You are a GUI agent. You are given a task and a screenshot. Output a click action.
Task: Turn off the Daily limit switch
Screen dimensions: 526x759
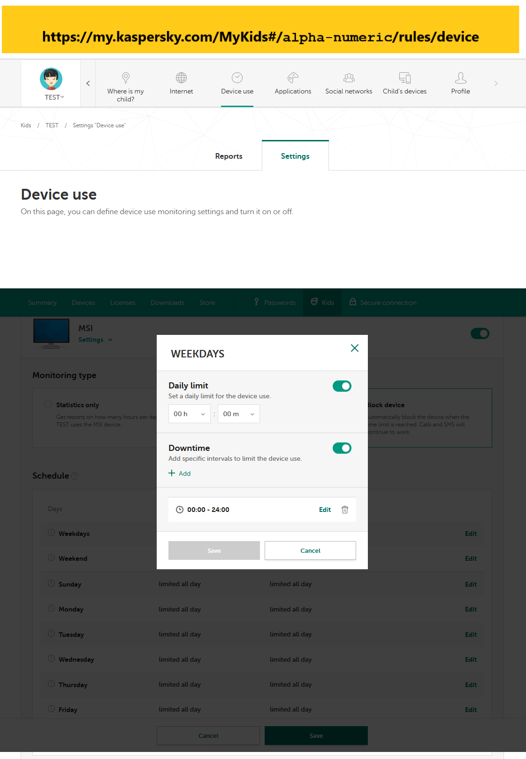tap(342, 386)
